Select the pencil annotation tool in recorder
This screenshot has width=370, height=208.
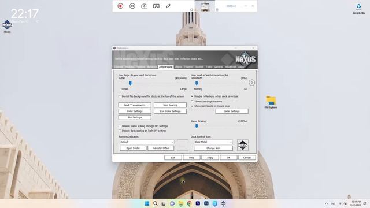point(168,6)
